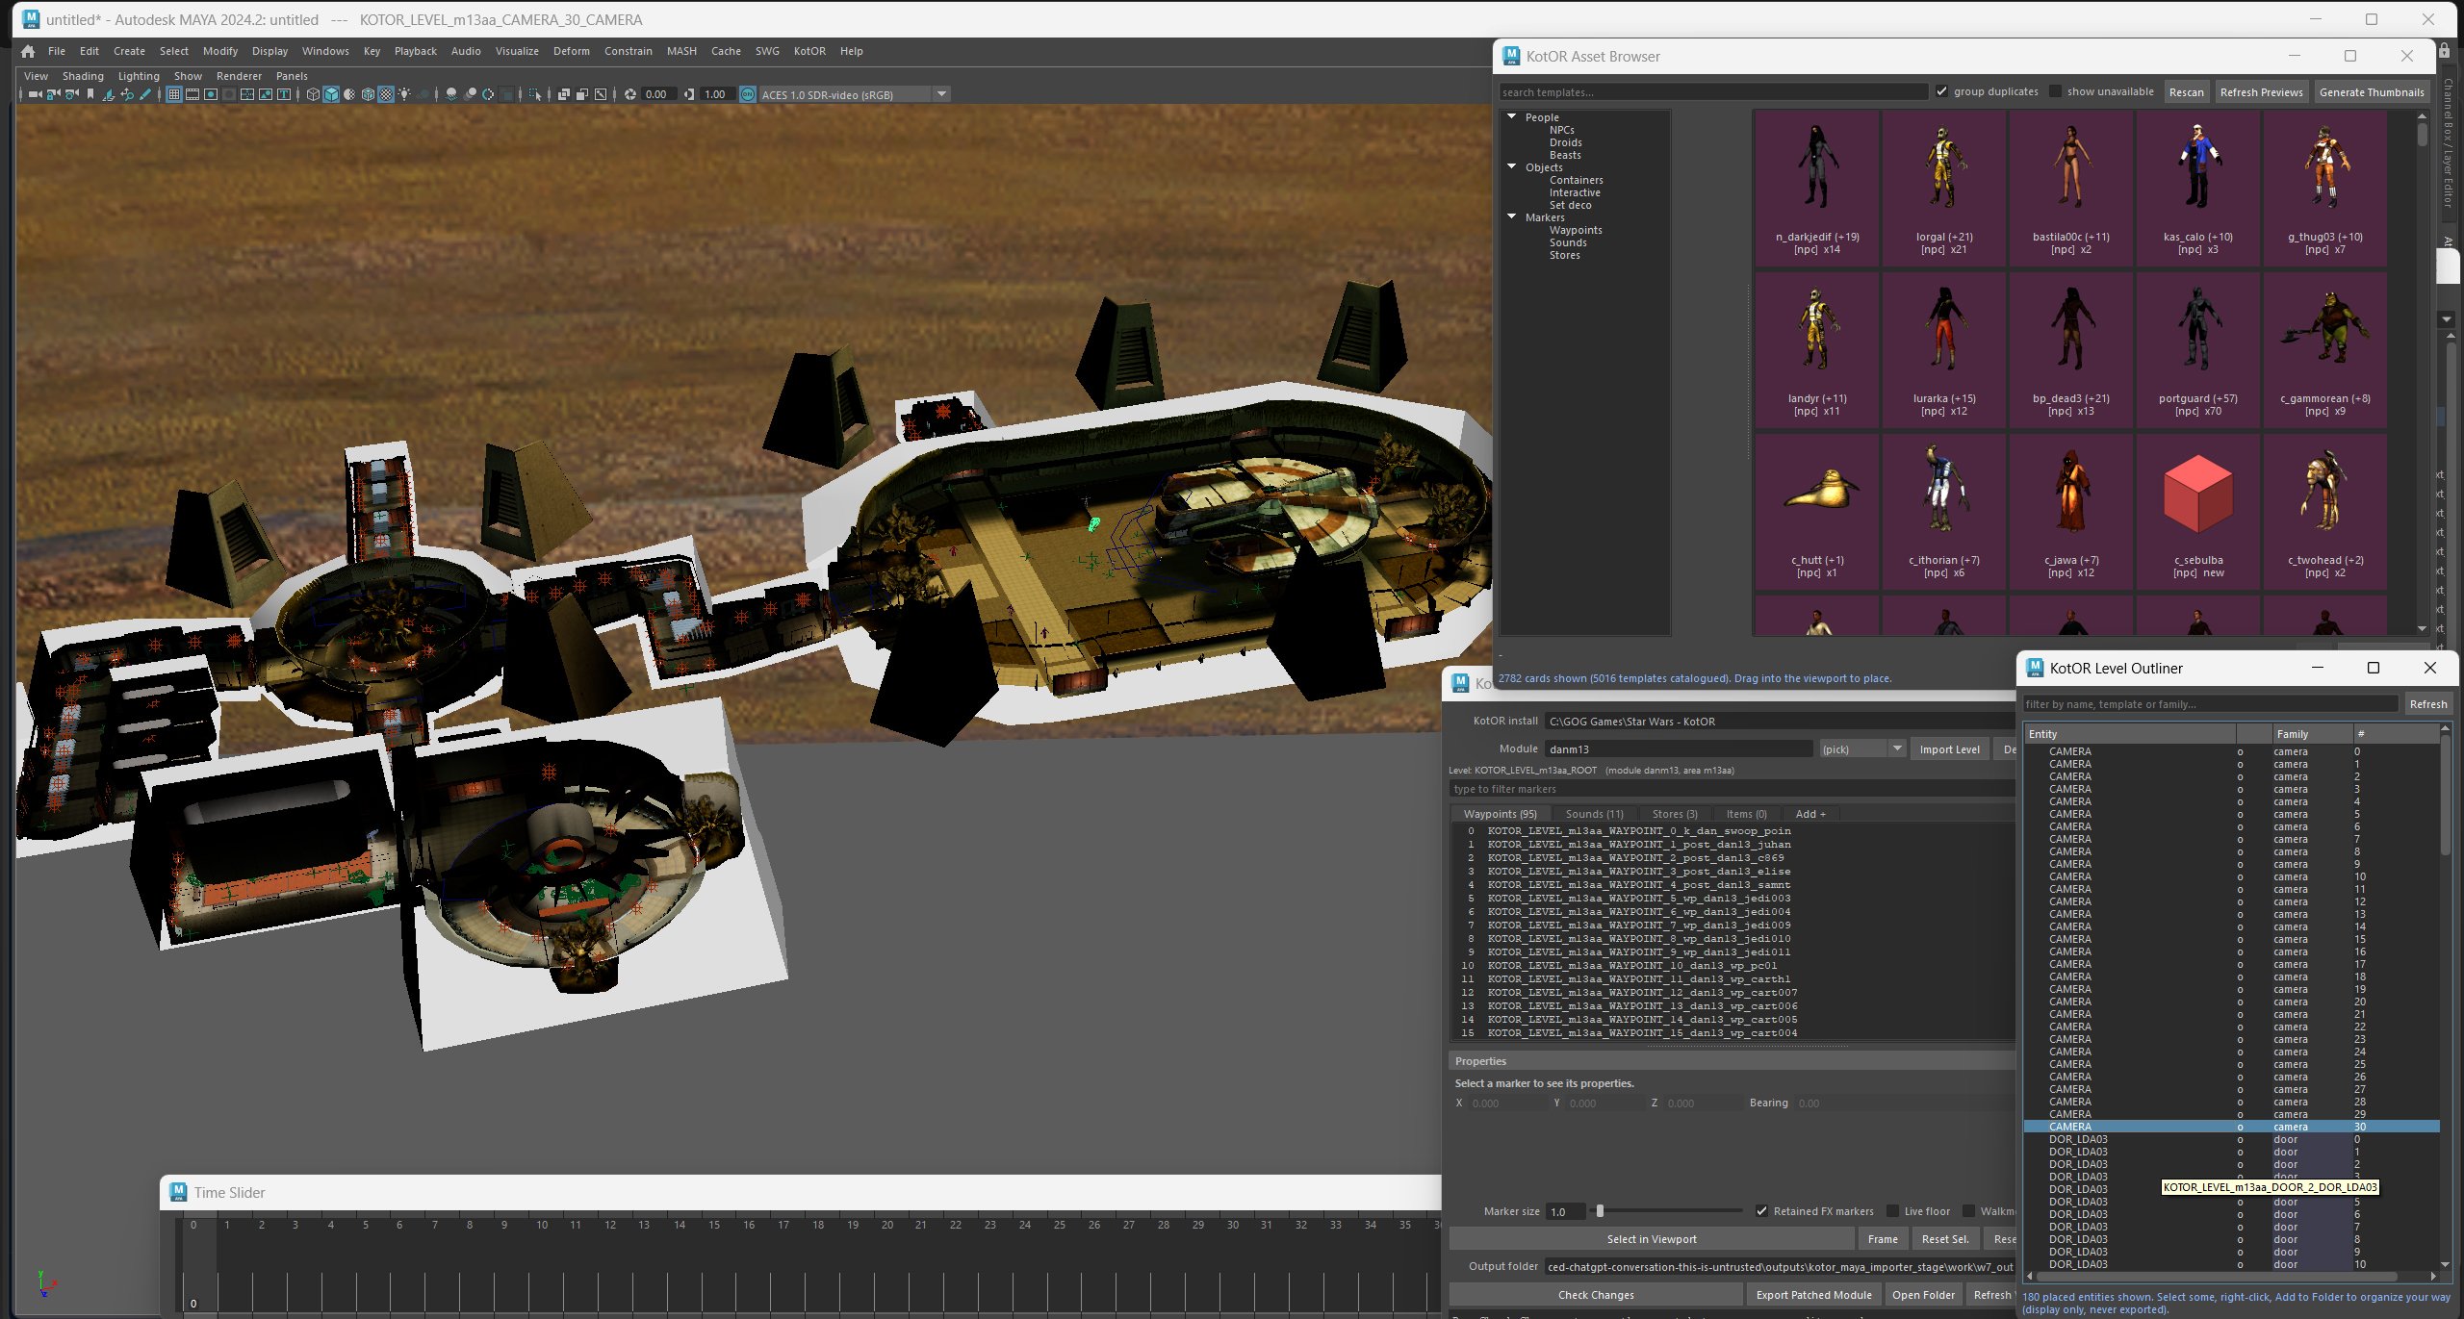The width and height of the screenshot is (2464, 1319).
Task: Click the Refresh Previews button
Action: tap(2261, 92)
